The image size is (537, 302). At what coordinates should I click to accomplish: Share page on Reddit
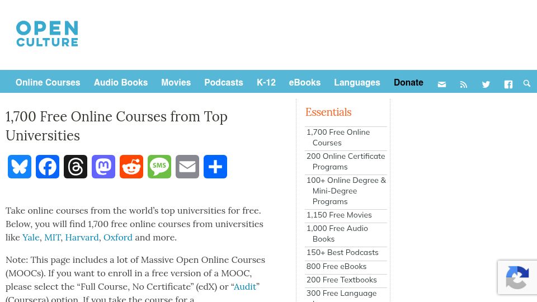(x=131, y=167)
